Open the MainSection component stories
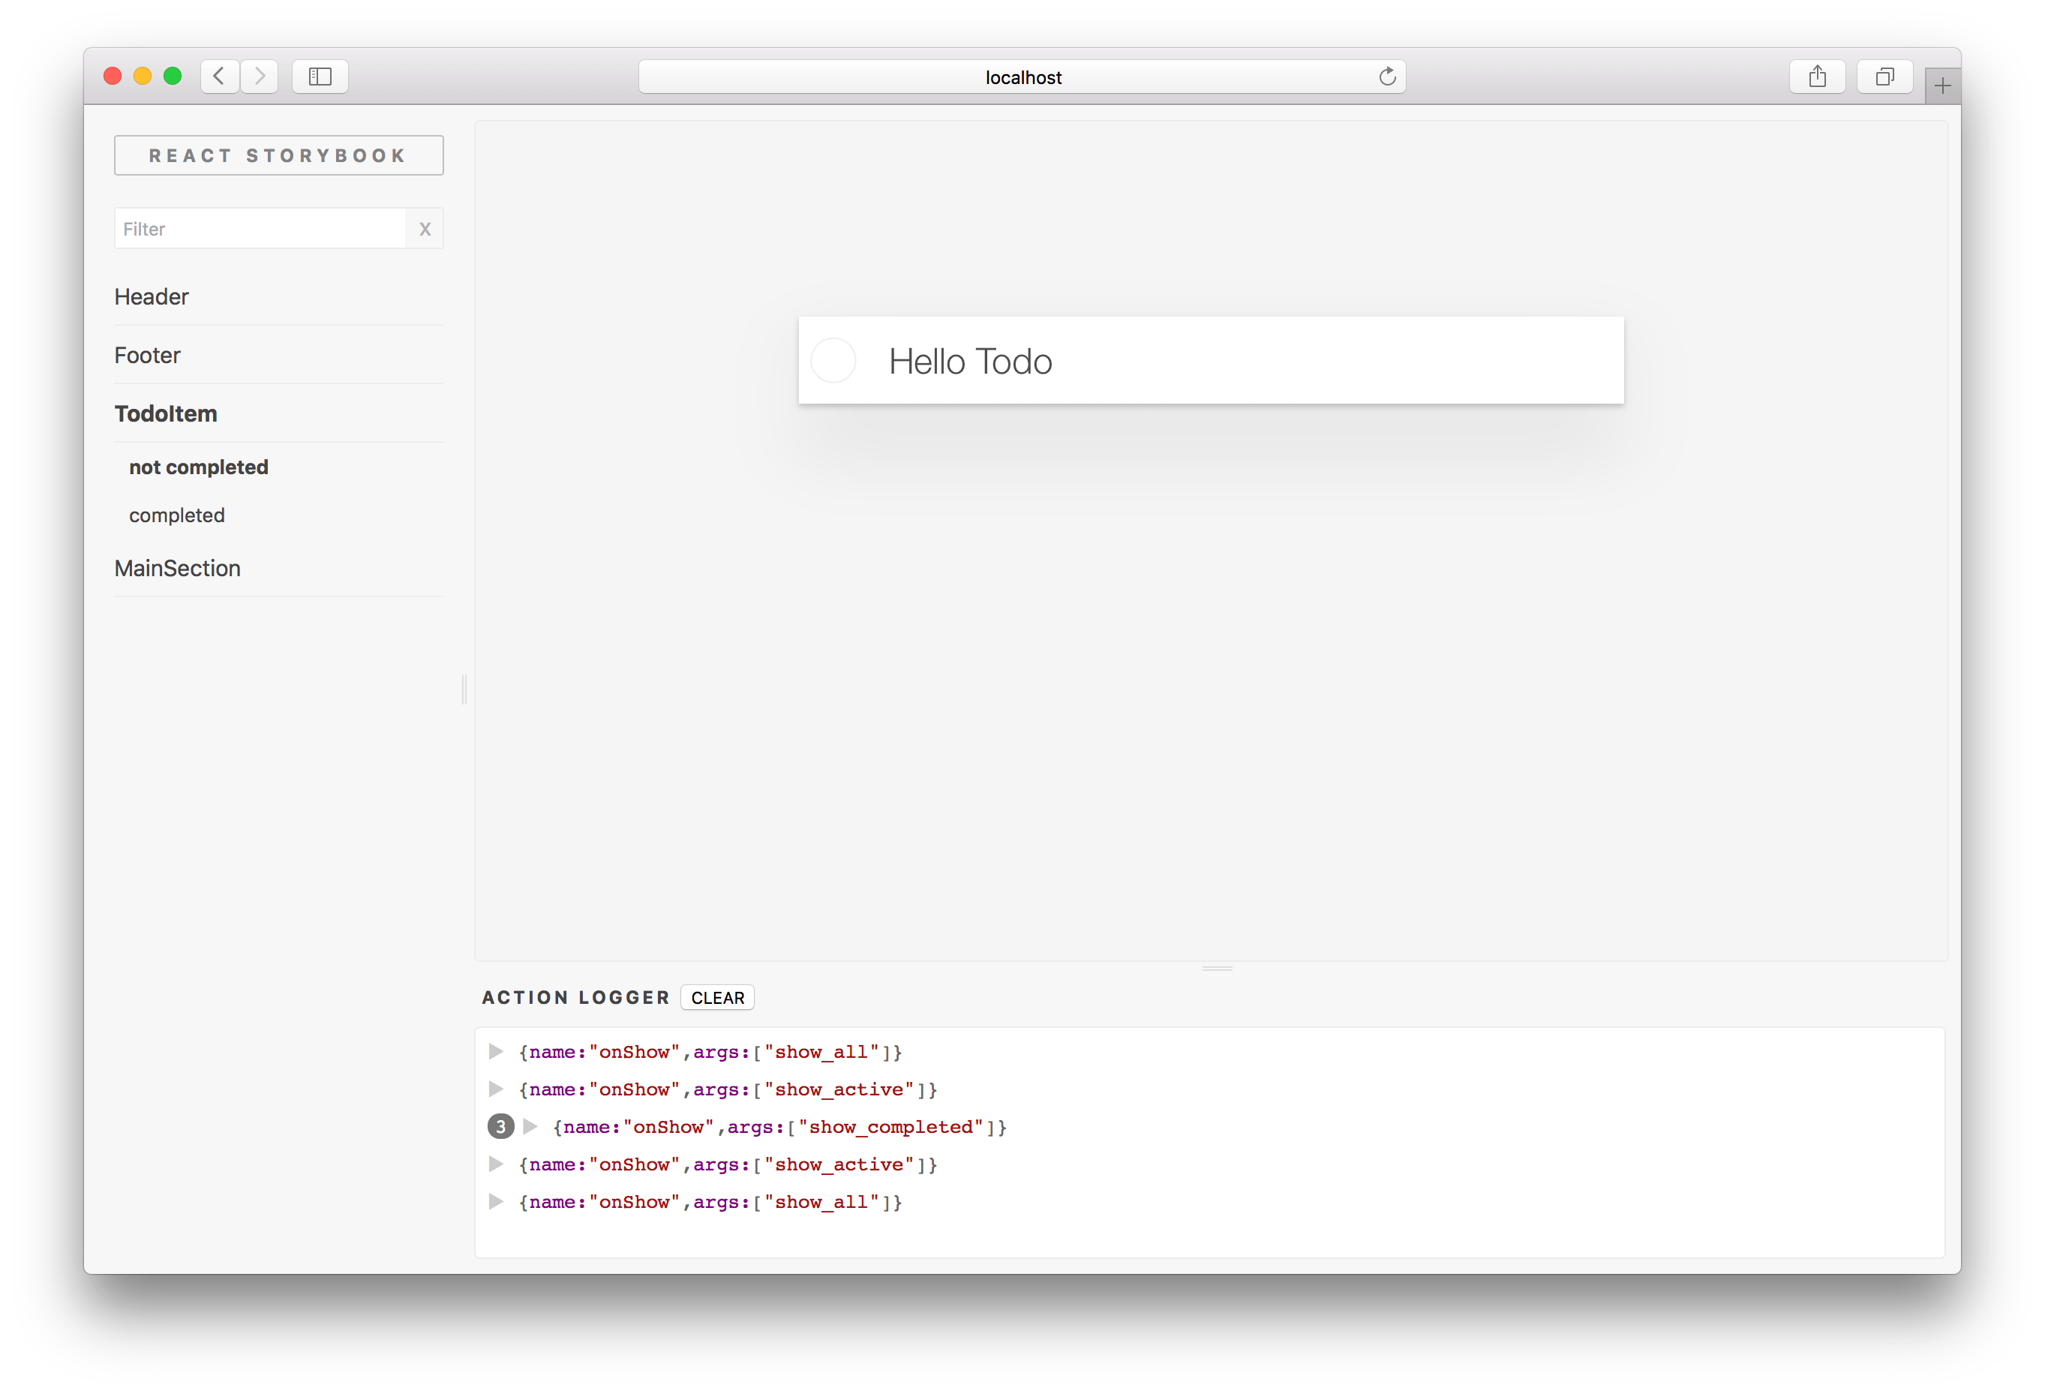The width and height of the screenshot is (2045, 1394). click(x=178, y=568)
